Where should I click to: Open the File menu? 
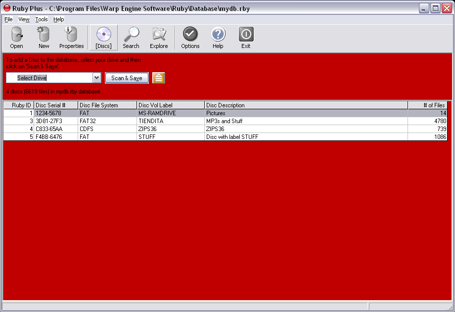tap(8, 19)
